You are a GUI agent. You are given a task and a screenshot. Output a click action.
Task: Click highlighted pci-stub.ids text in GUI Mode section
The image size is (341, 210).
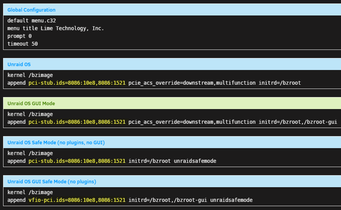(77, 122)
